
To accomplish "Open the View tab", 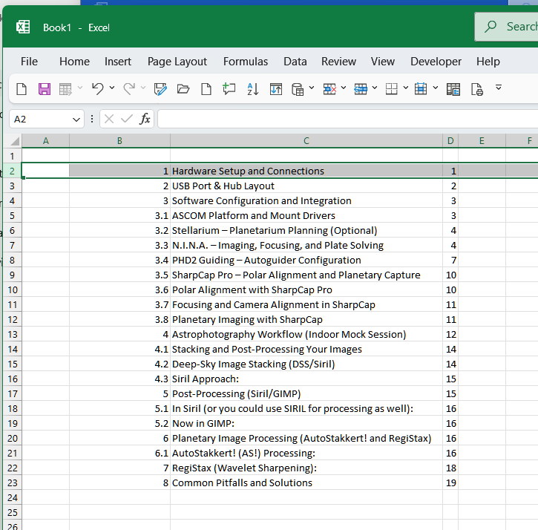I will [383, 62].
